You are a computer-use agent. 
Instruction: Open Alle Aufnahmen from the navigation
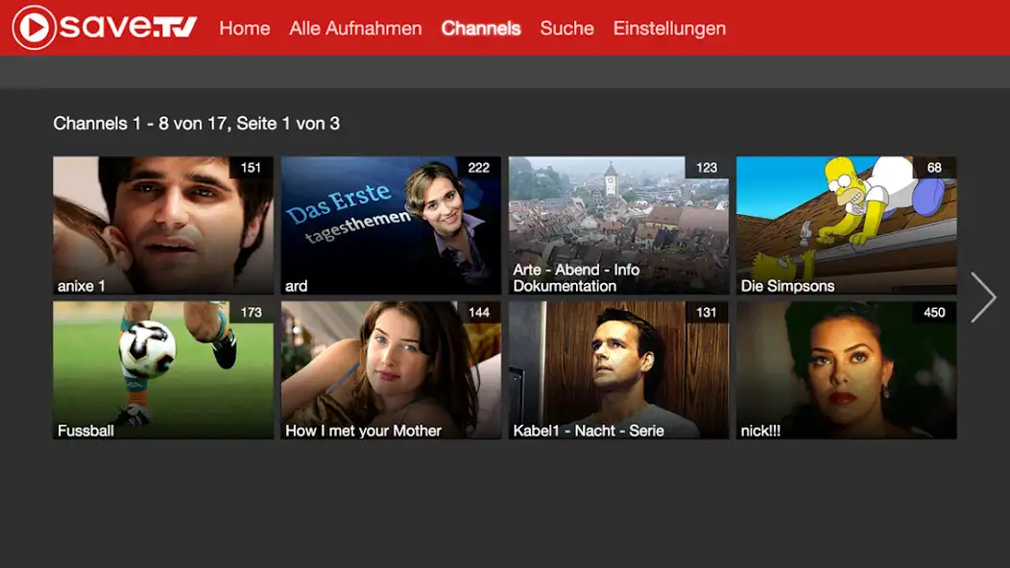click(356, 28)
